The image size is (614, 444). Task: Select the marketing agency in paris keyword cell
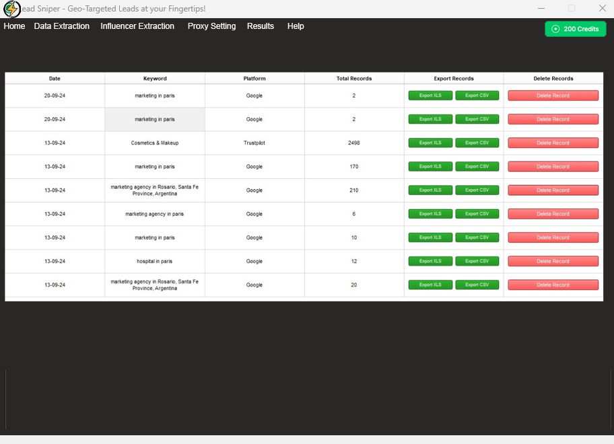(155, 214)
